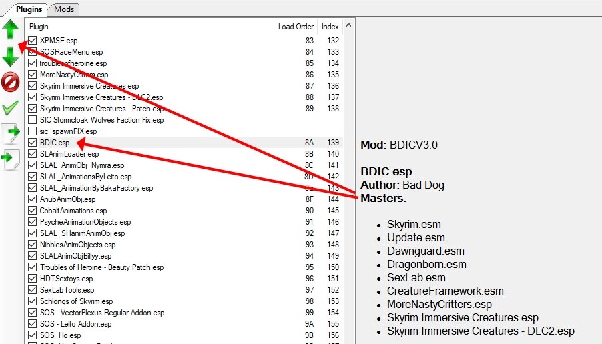The width and height of the screenshot is (602, 344).
Task: Enable the sic_spawnFIX.esp checkbox
Action: [33, 131]
